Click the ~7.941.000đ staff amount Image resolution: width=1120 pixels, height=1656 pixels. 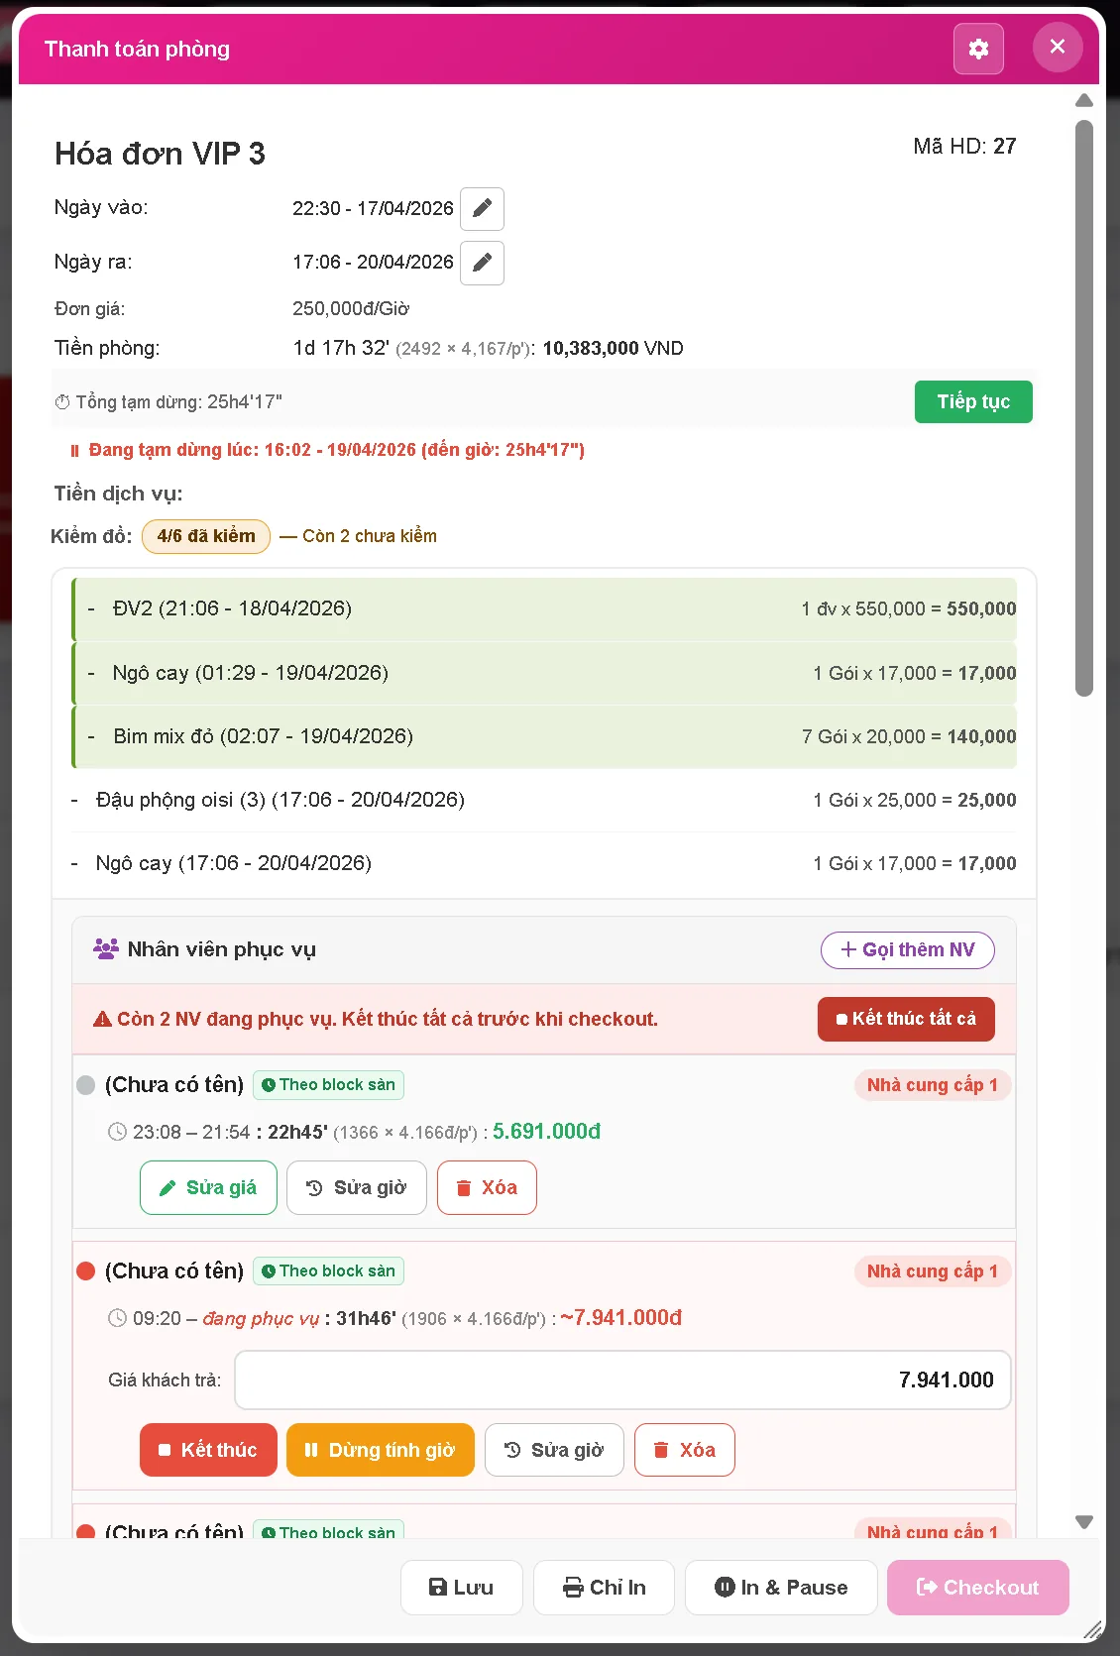coord(621,1318)
